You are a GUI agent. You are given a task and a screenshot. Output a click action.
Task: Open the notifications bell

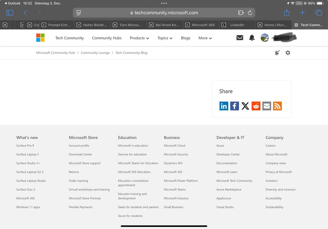point(252,38)
